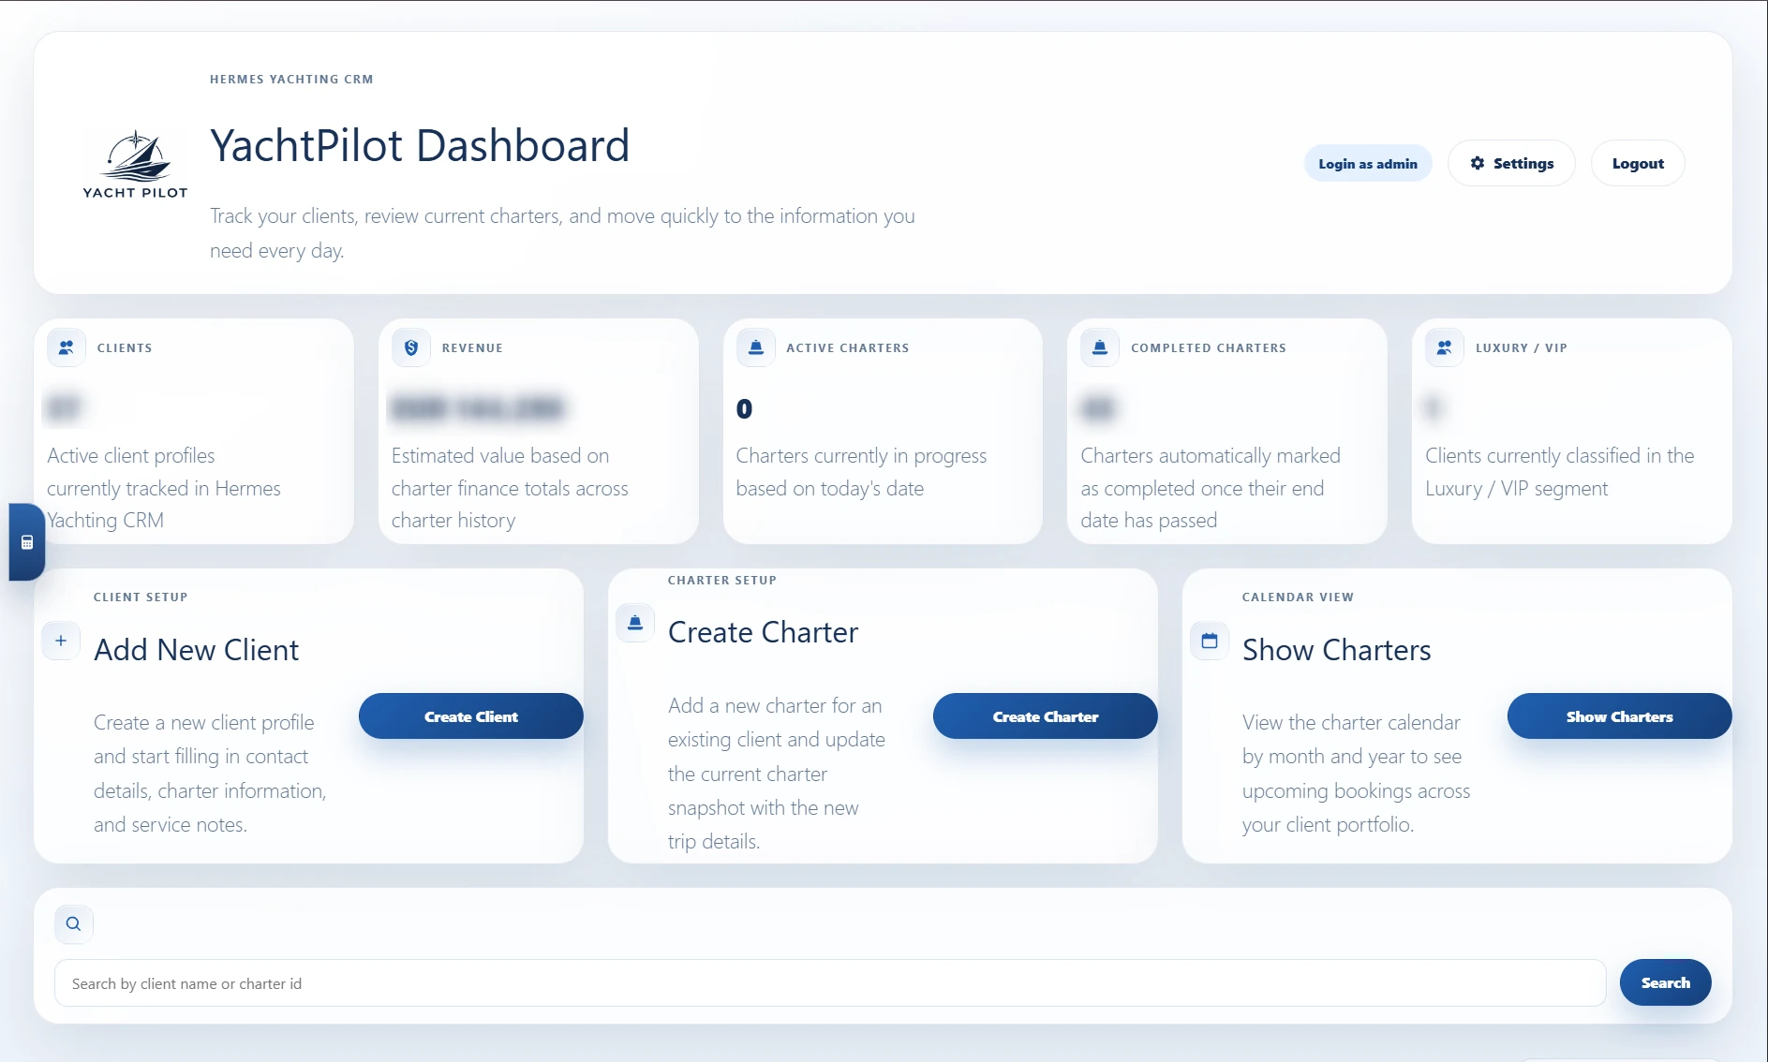The image size is (1768, 1062).
Task: Focus the client name or charter id search field
Action: 830,983
